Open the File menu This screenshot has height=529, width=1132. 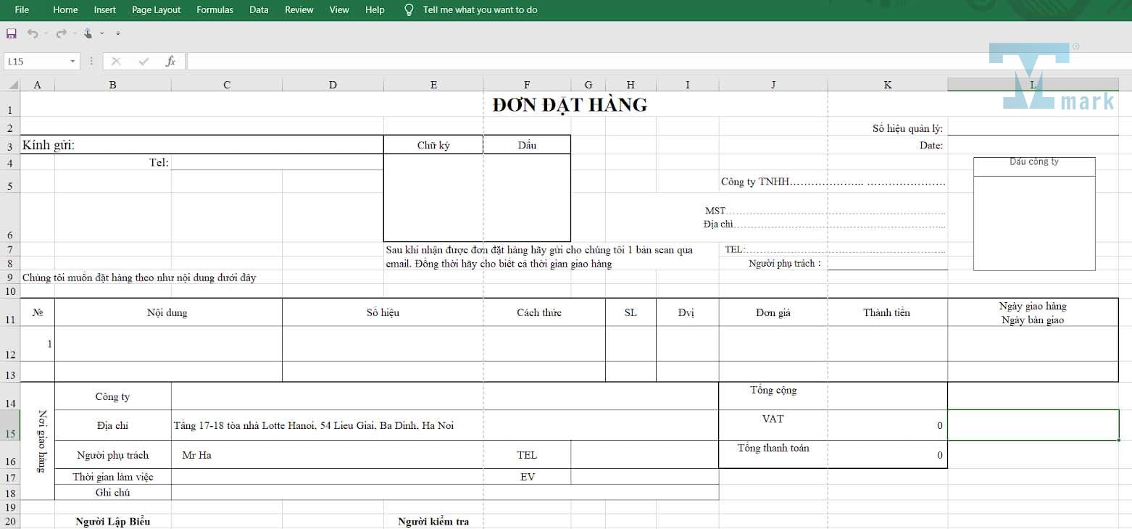point(22,10)
